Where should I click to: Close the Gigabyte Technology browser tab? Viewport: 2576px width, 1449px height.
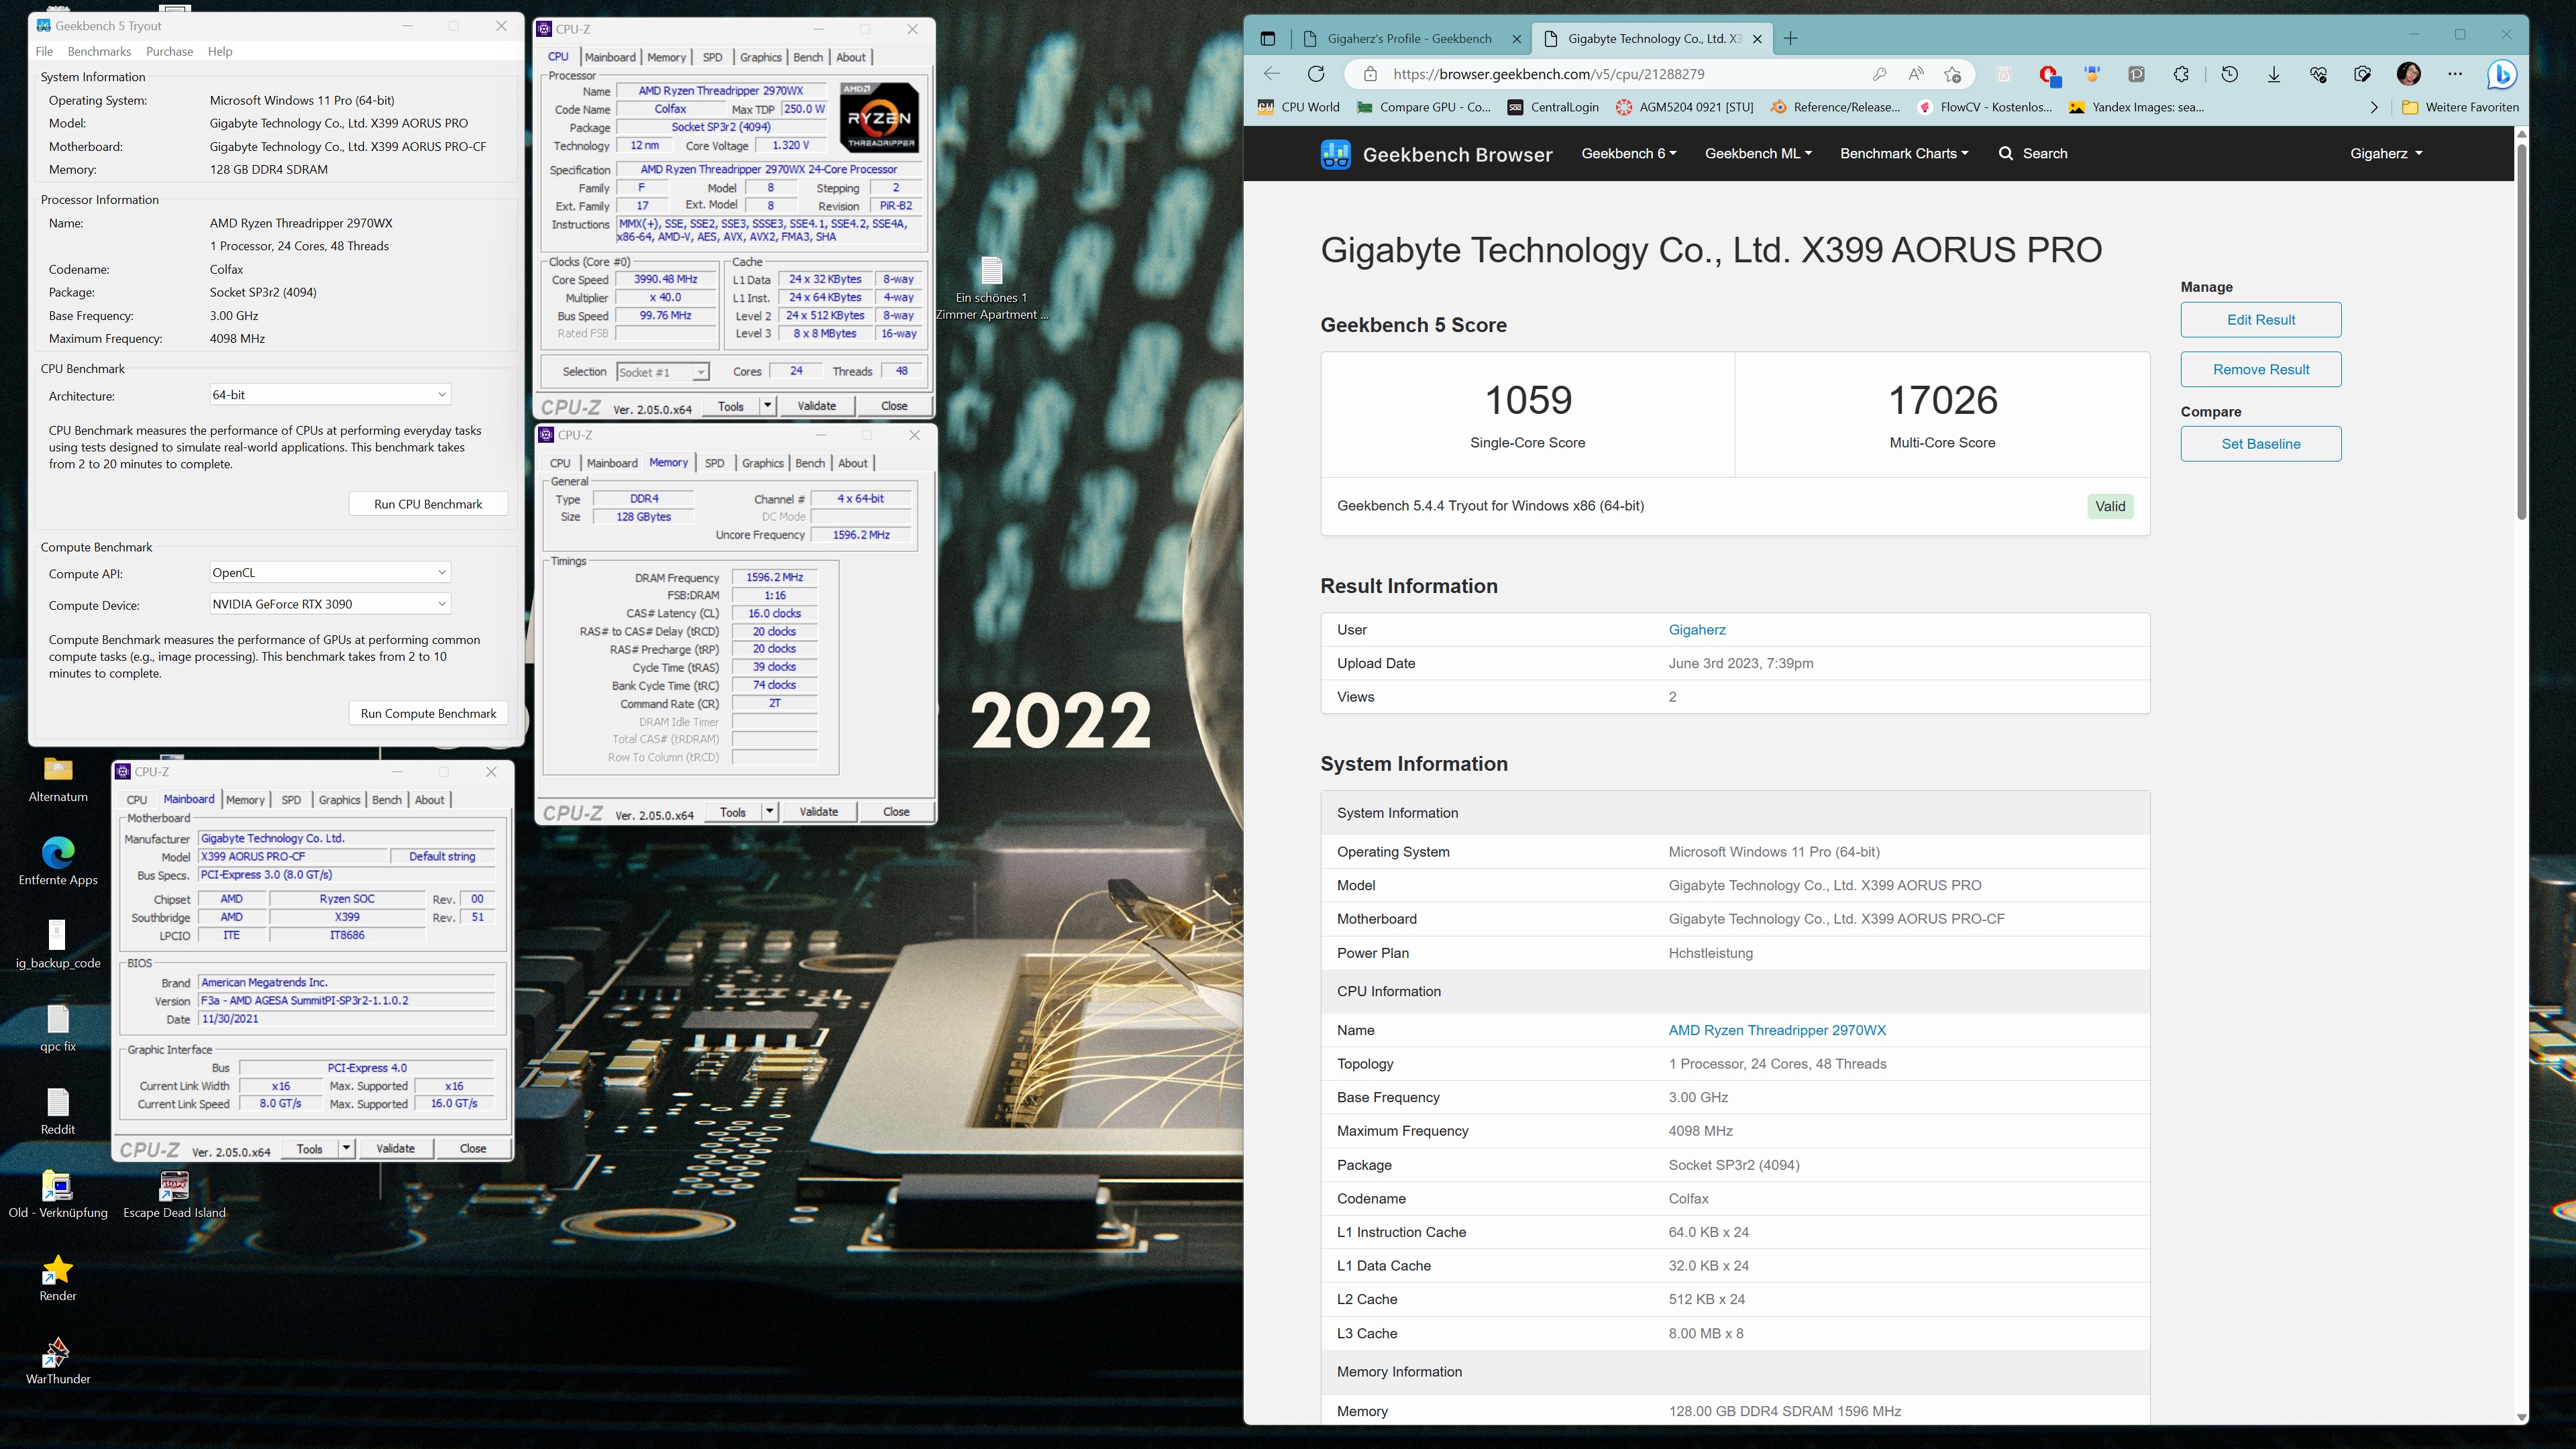click(1757, 39)
